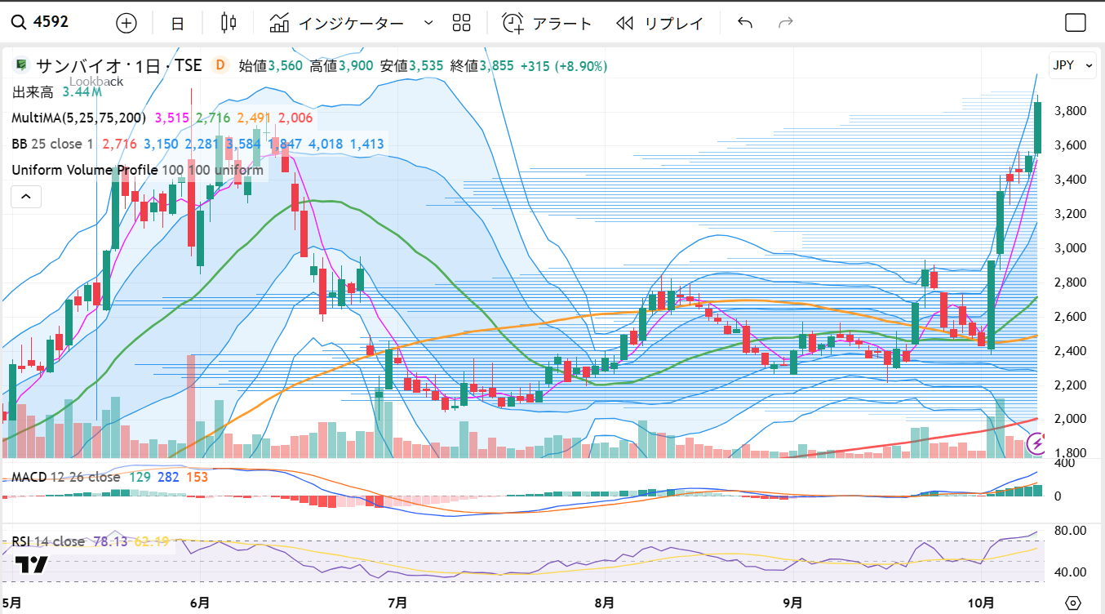This screenshot has width=1105, height=614.
Task: Select the Uniform Volume Profile indicator label
Action: click(x=85, y=170)
